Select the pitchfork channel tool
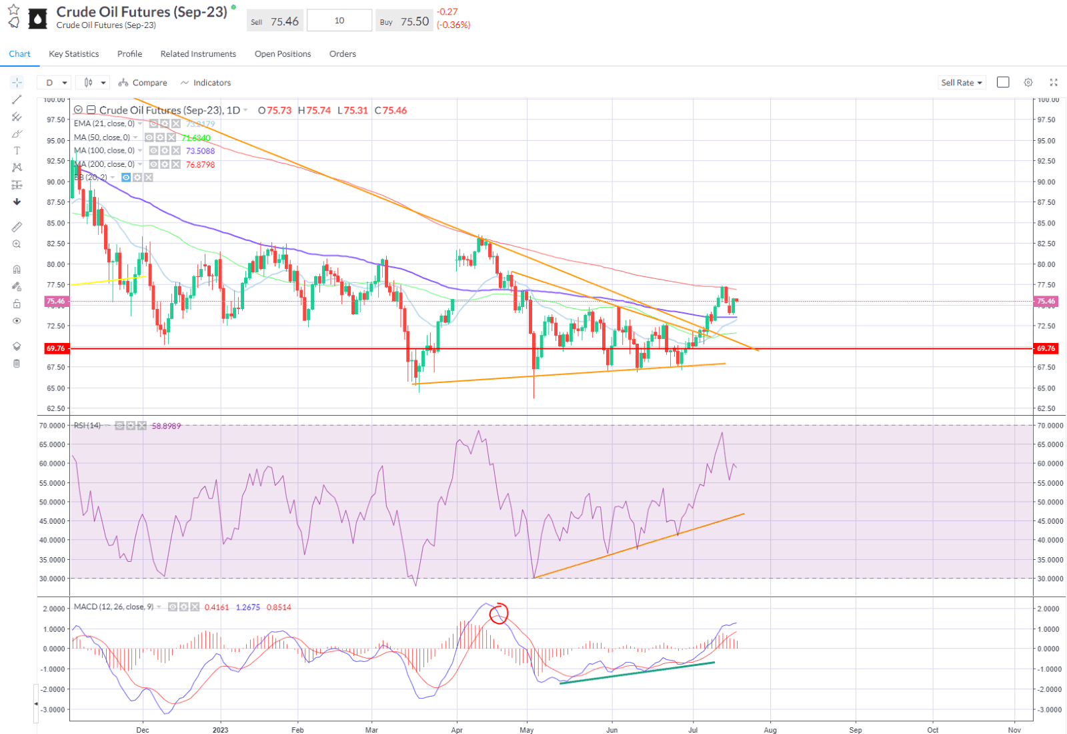This screenshot has width=1067, height=734. 17,117
